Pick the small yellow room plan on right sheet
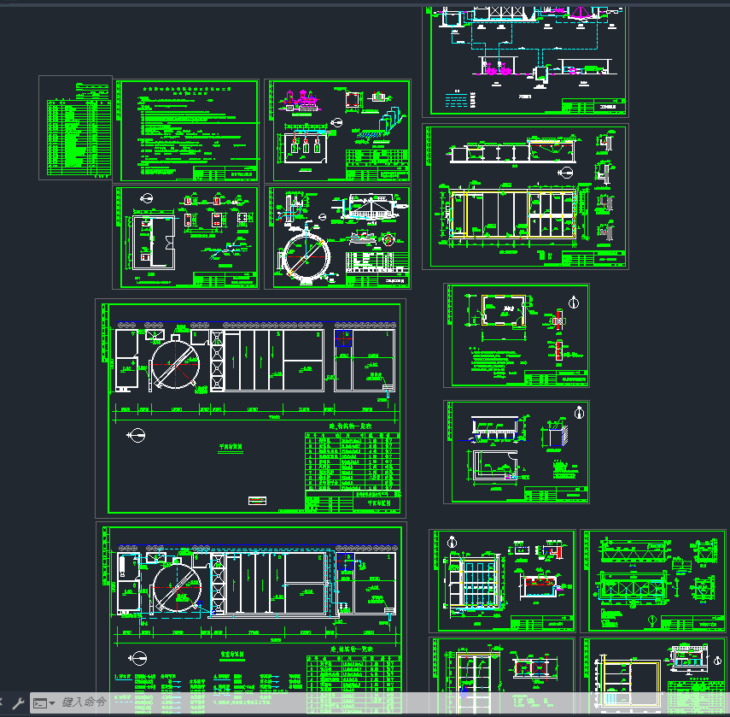Viewport: 730px width, 717px height. click(x=504, y=310)
